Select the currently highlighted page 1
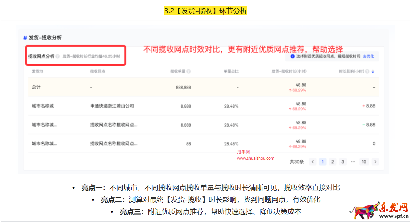The height and width of the screenshot is (223, 412). (323, 161)
